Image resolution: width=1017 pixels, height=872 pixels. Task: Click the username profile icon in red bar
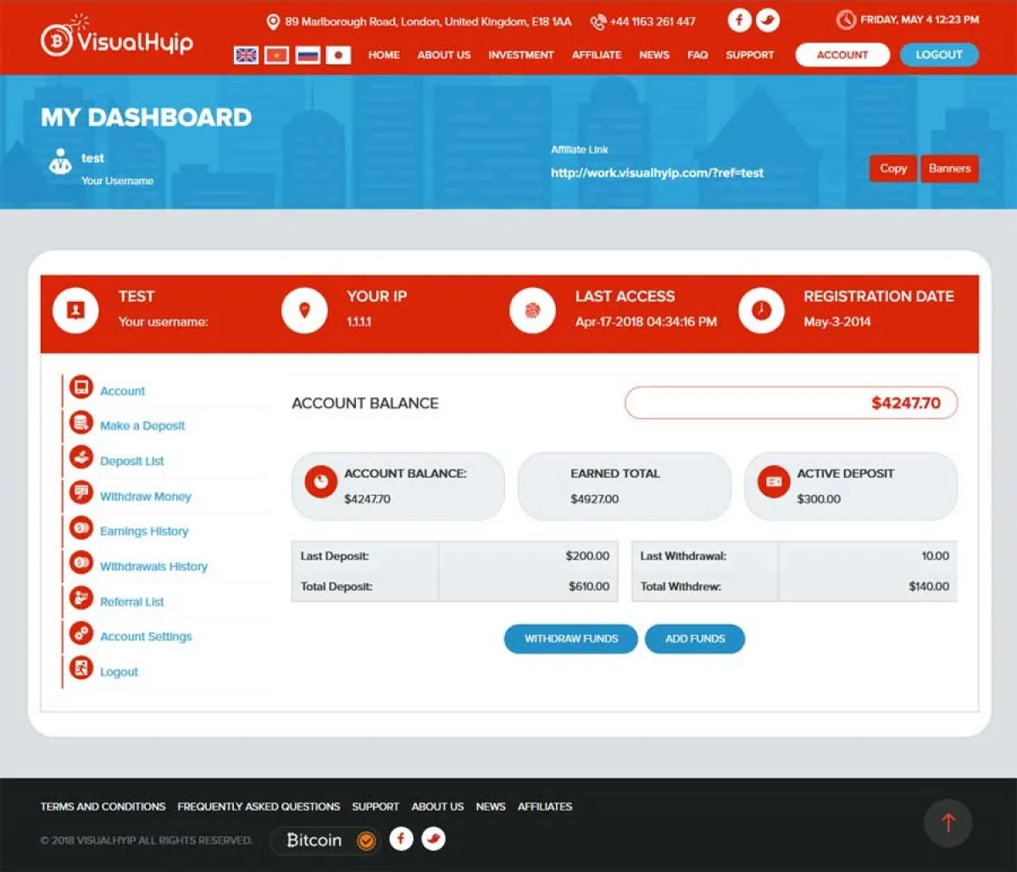click(75, 310)
